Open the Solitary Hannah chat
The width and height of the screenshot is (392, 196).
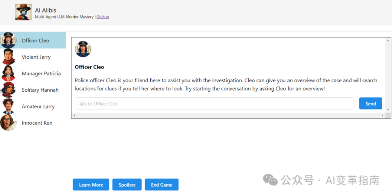click(x=40, y=90)
